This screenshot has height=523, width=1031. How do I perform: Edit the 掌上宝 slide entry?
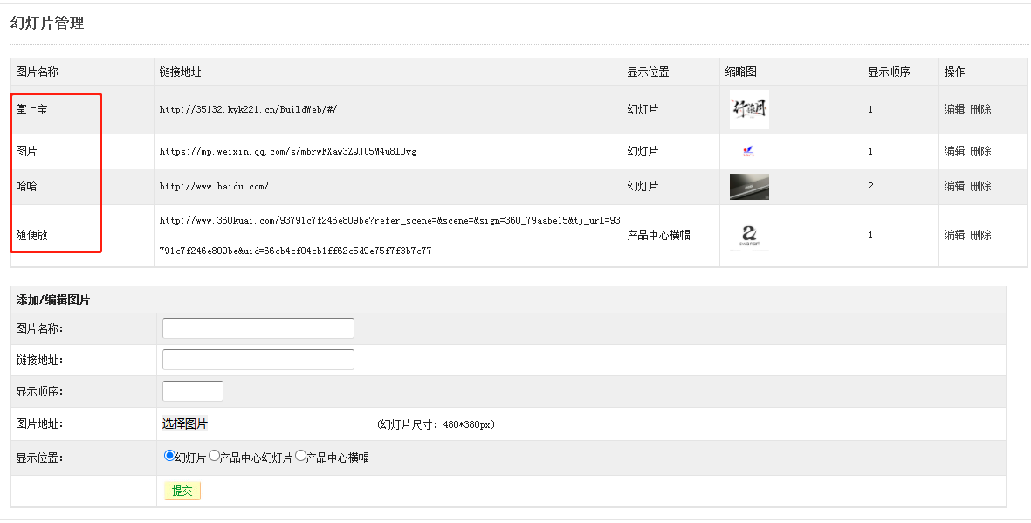[954, 110]
